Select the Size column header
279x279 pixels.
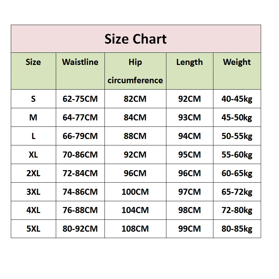[33, 71]
